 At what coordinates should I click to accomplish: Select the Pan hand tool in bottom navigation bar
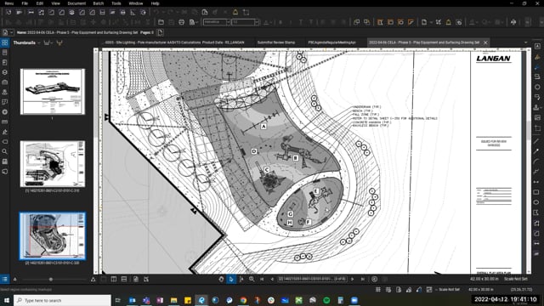coord(221,280)
